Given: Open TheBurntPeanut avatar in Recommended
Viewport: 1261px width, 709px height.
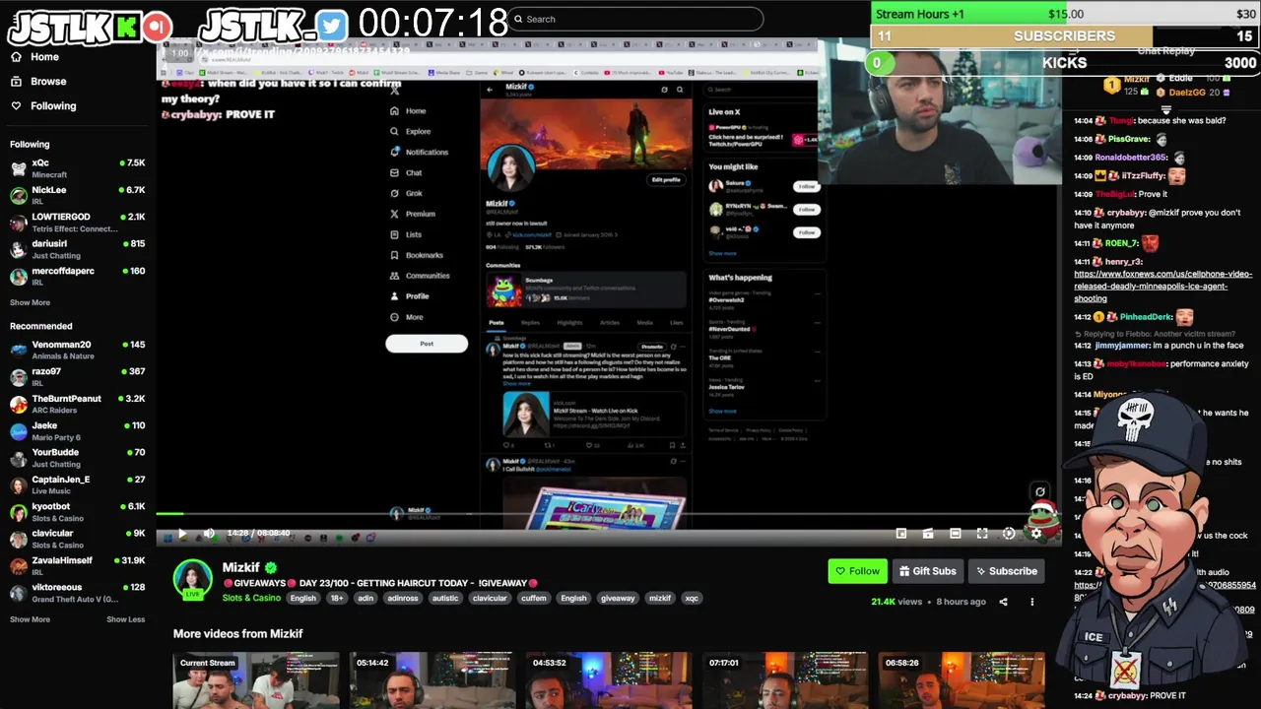Looking at the screenshot, I should pyautogui.click(x=19, y=404).
